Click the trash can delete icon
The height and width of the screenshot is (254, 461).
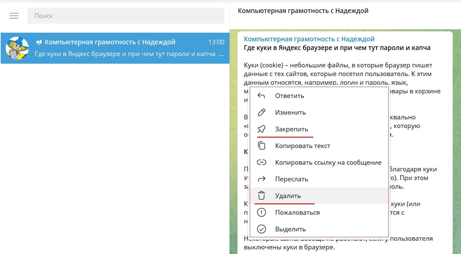(262, 196)
